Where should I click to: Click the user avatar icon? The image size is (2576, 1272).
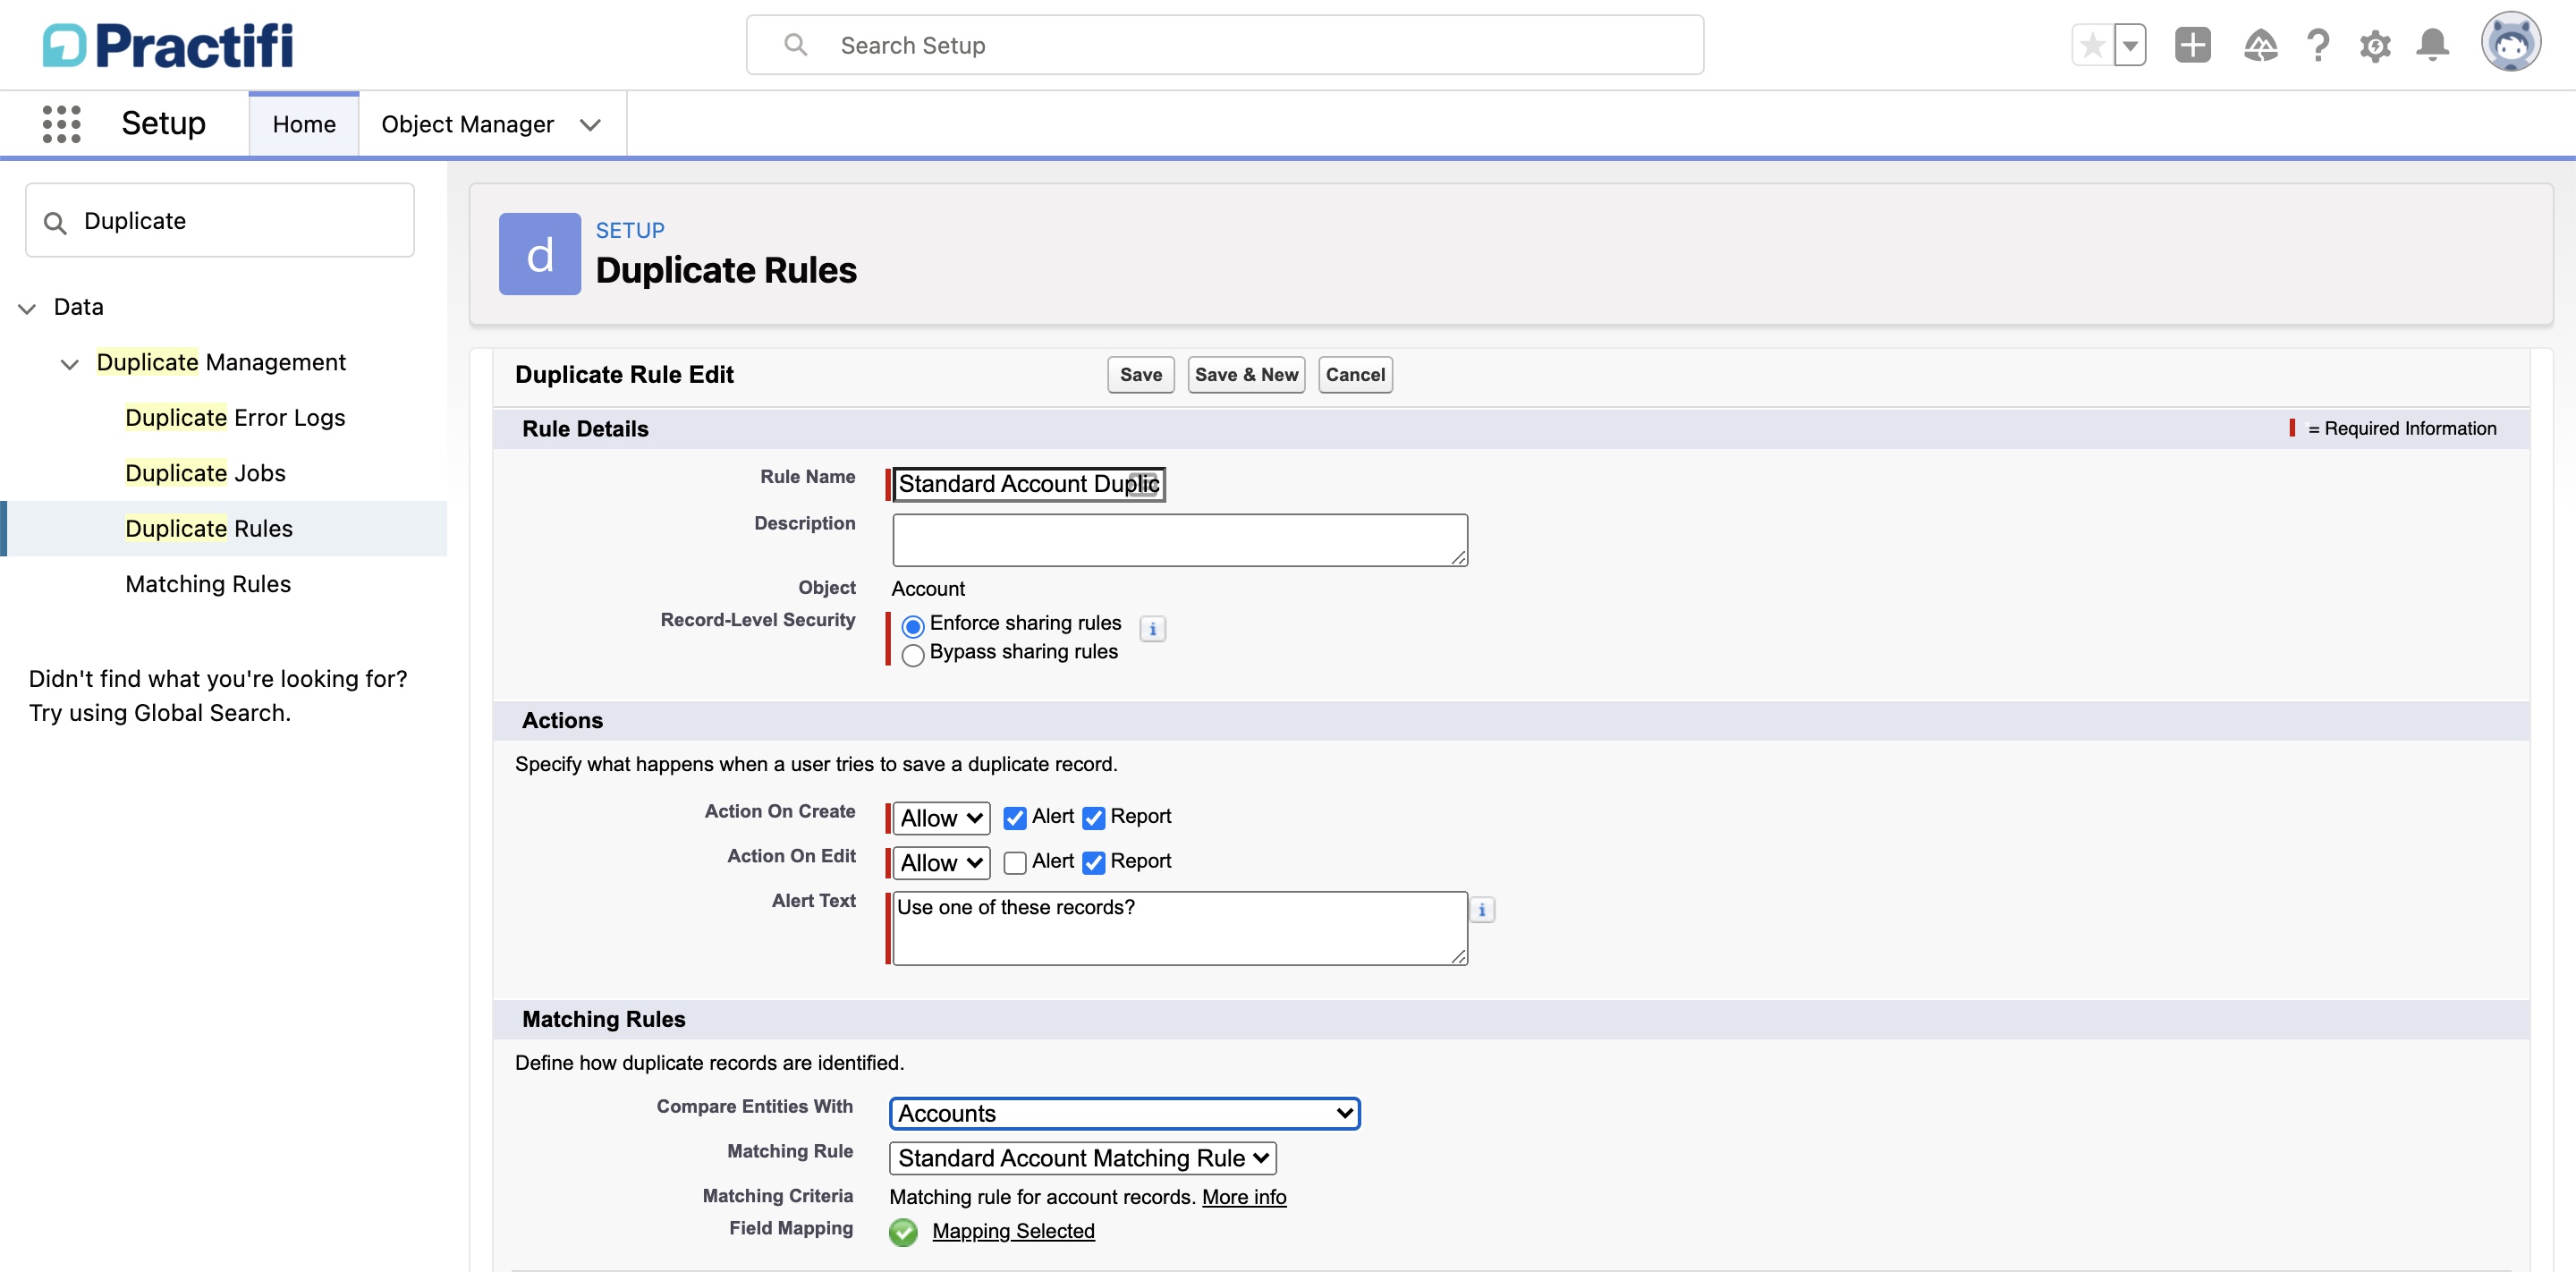(x=2510, y=43)
